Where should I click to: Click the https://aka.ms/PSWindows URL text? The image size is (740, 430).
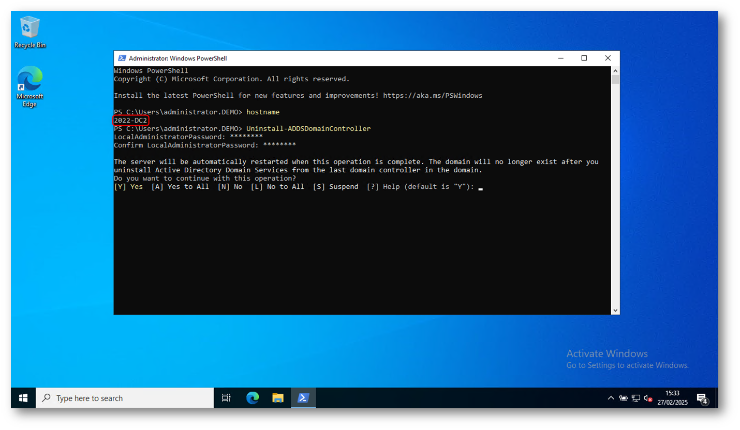coord(433,96)
